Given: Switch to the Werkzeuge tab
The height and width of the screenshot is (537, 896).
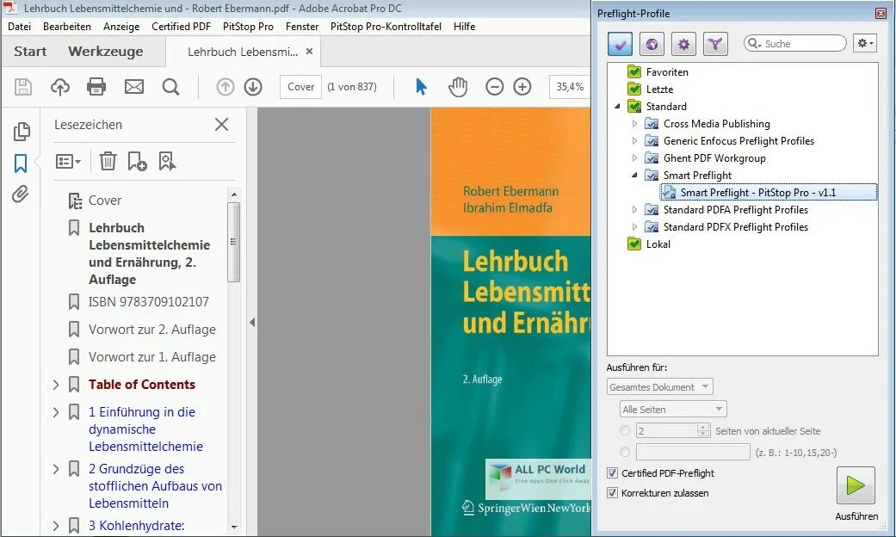Looking at the screenshot, I should 106,52.
